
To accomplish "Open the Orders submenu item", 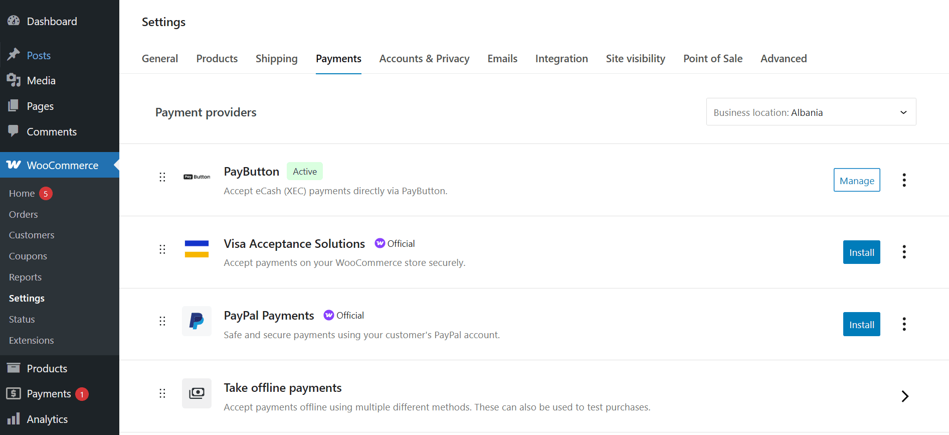I will 24,214.
